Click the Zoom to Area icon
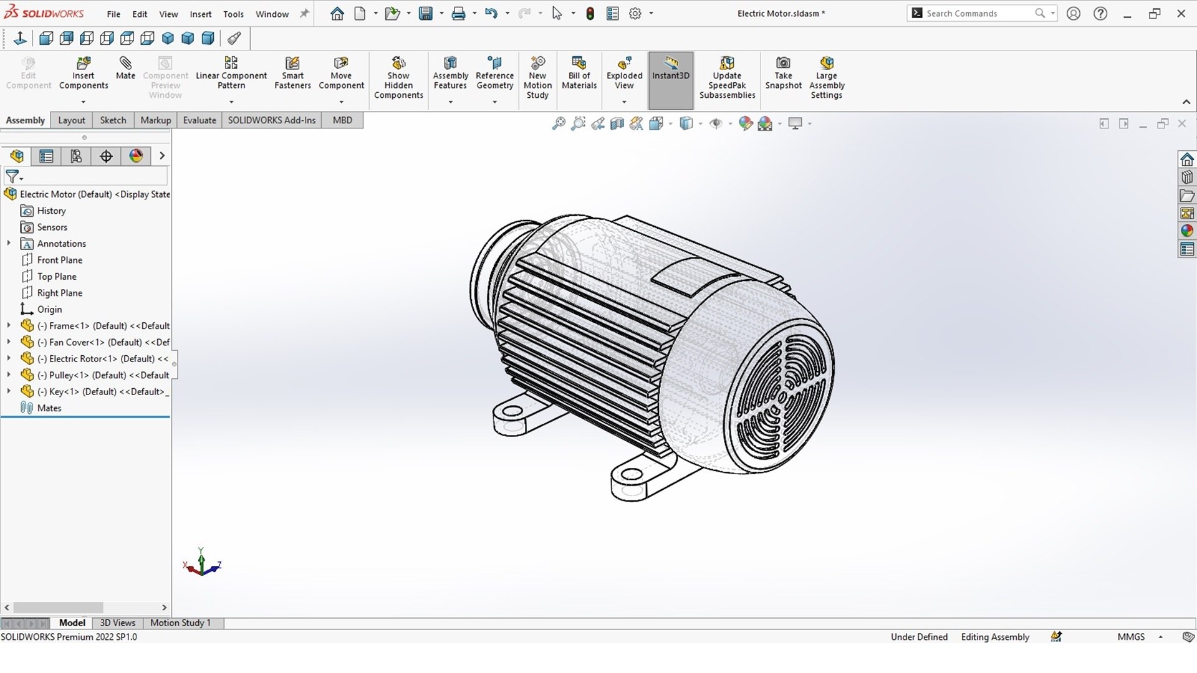Image resolution: width=1197 pixels, height=673 pixels. (x=579, y=123)
